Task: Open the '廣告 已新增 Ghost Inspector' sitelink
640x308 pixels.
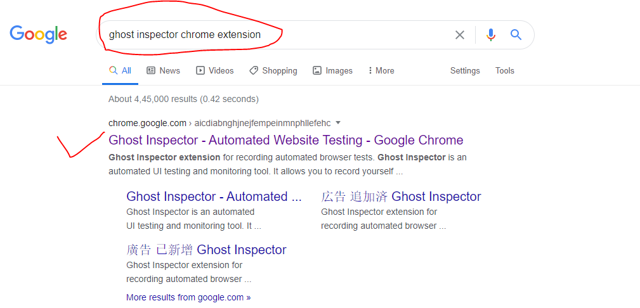Action: tap(206, 250)
